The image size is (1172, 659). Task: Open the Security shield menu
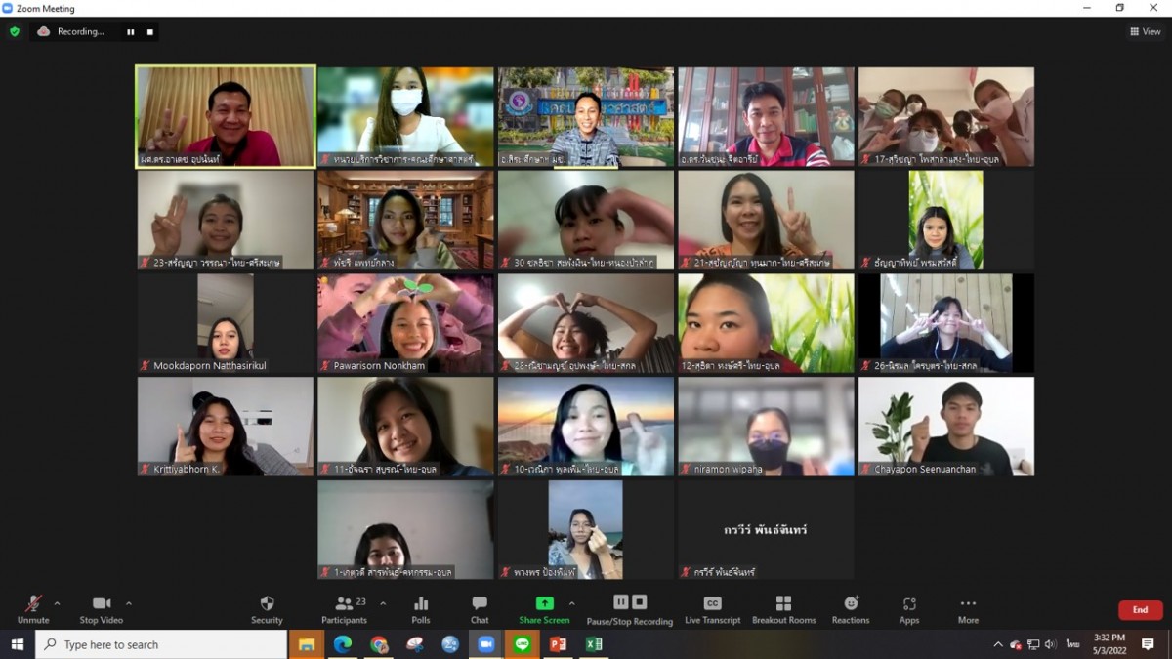tap(267, 609)
